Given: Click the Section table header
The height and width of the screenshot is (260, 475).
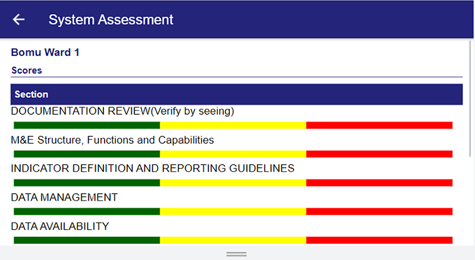Looking at the screenshot, I should 31,94.
